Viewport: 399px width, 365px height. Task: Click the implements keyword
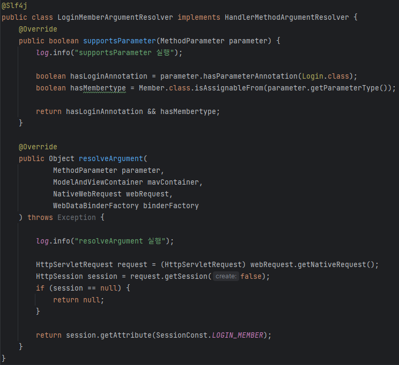coord(199,17)
